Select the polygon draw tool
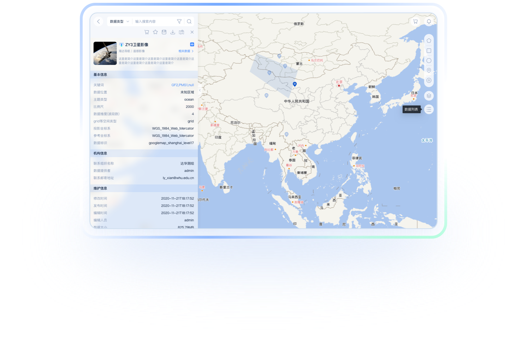The width and height of the screenshot is (527, 343). [429, 41]
